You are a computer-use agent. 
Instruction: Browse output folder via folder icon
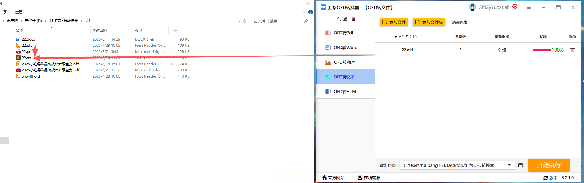click(x=521, y=165)
